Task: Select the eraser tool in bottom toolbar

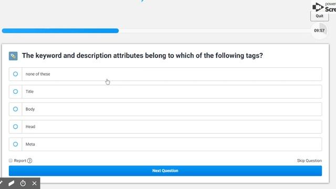Action: pyautogui.click(x=12, y=183)
